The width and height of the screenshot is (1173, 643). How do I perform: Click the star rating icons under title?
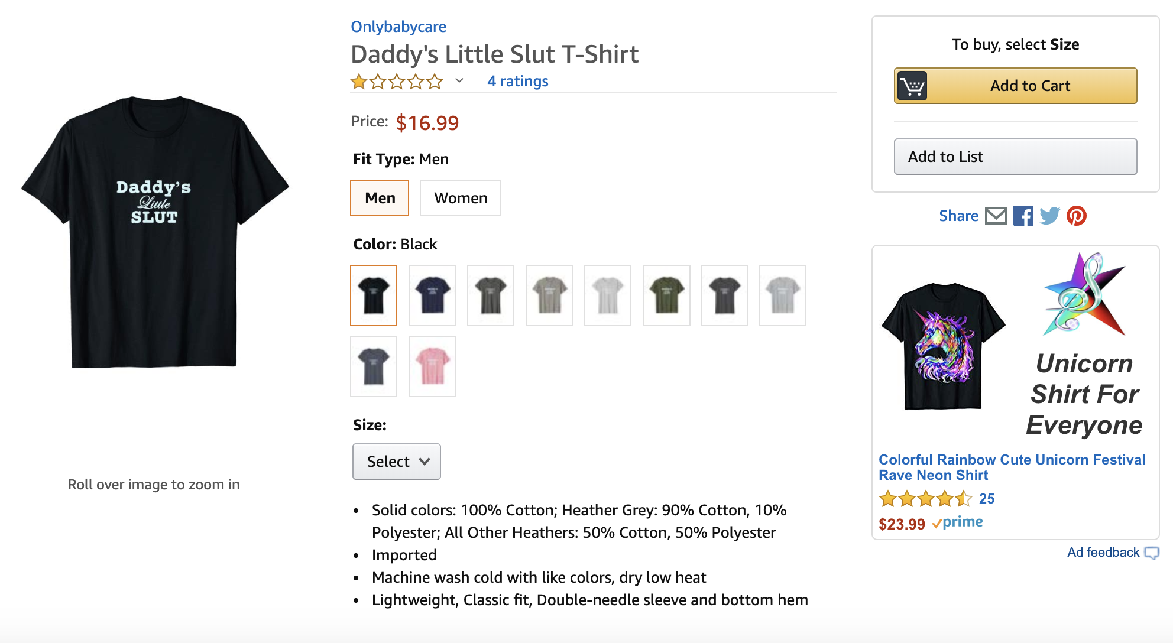(x=396, y=82)
